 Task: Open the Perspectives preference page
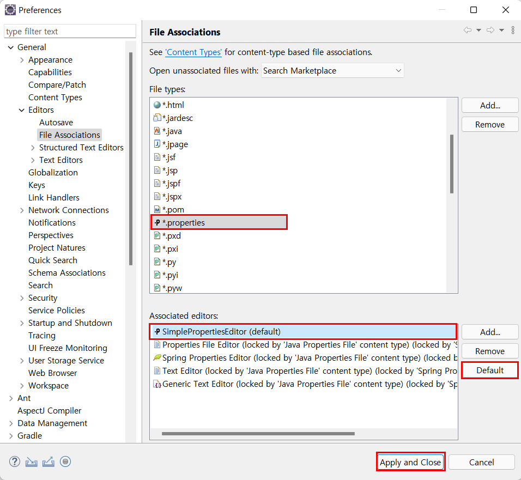tap(51, 235)
